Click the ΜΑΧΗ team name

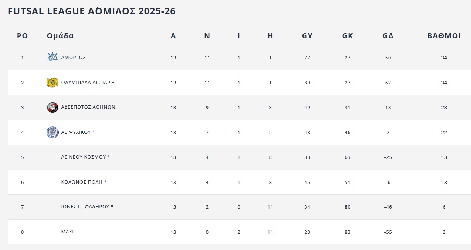(x=68, y=232)
